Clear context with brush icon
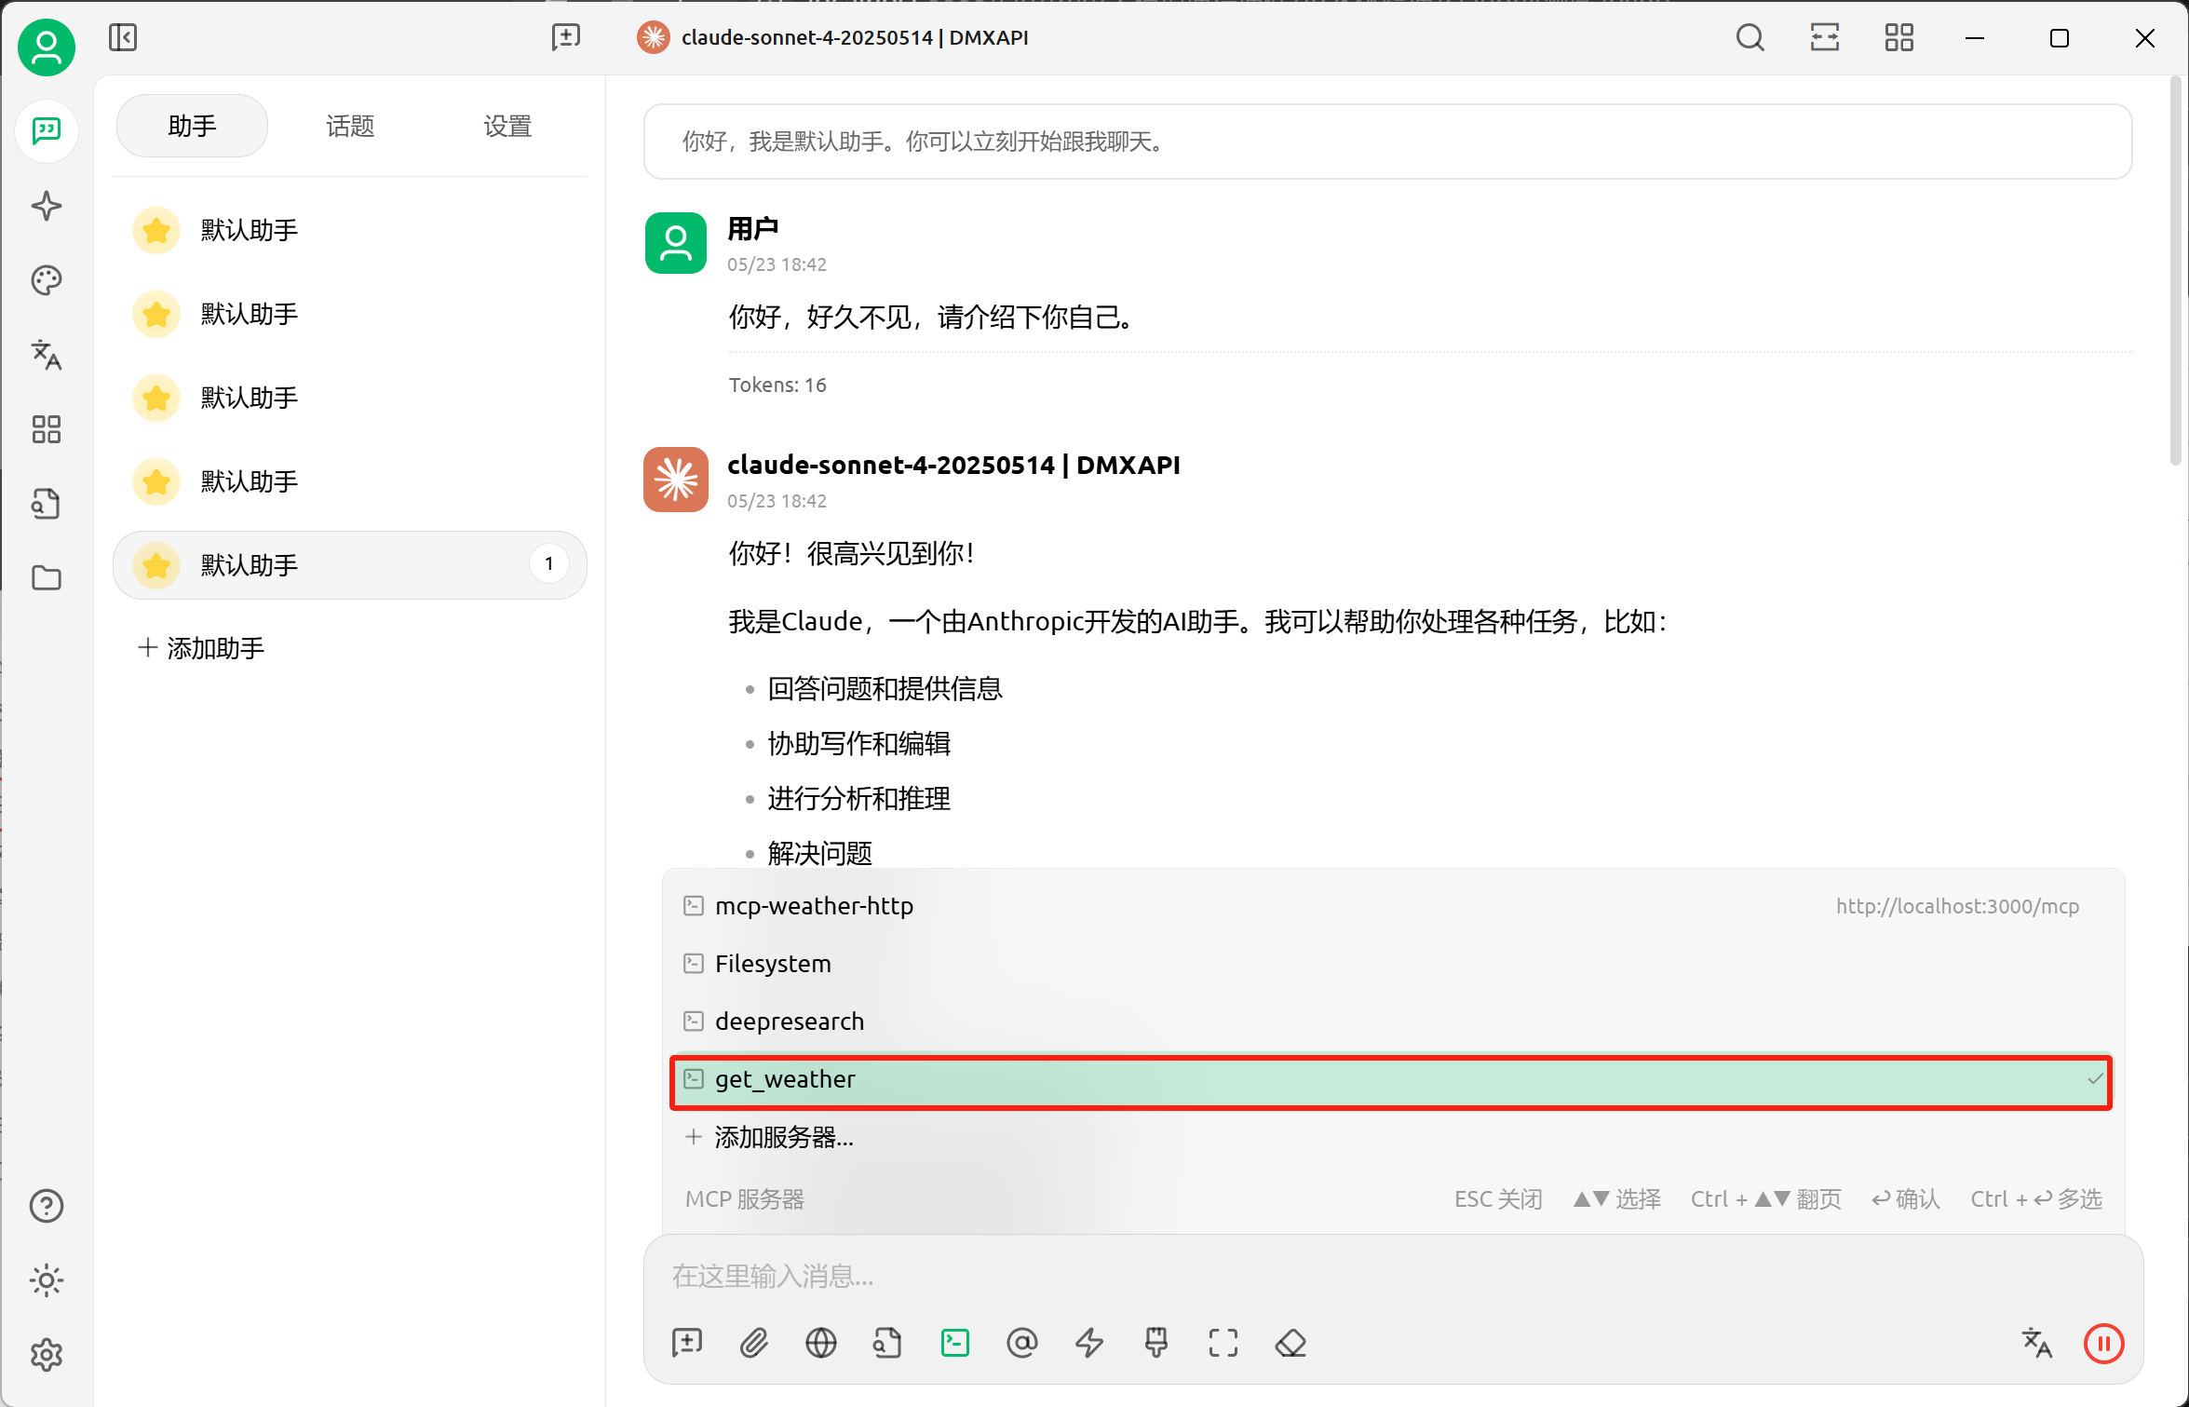The image size is (2189, 1407). click(x=1156, y=1343)
